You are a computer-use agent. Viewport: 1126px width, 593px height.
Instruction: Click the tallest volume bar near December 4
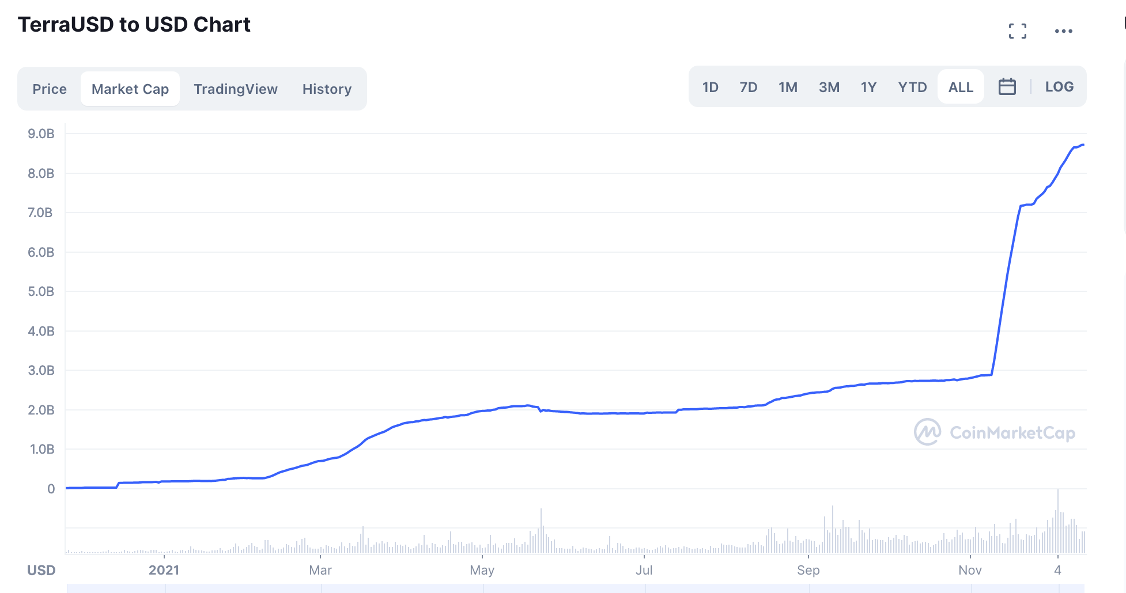pyautogui.click(x=1057, y=522)
